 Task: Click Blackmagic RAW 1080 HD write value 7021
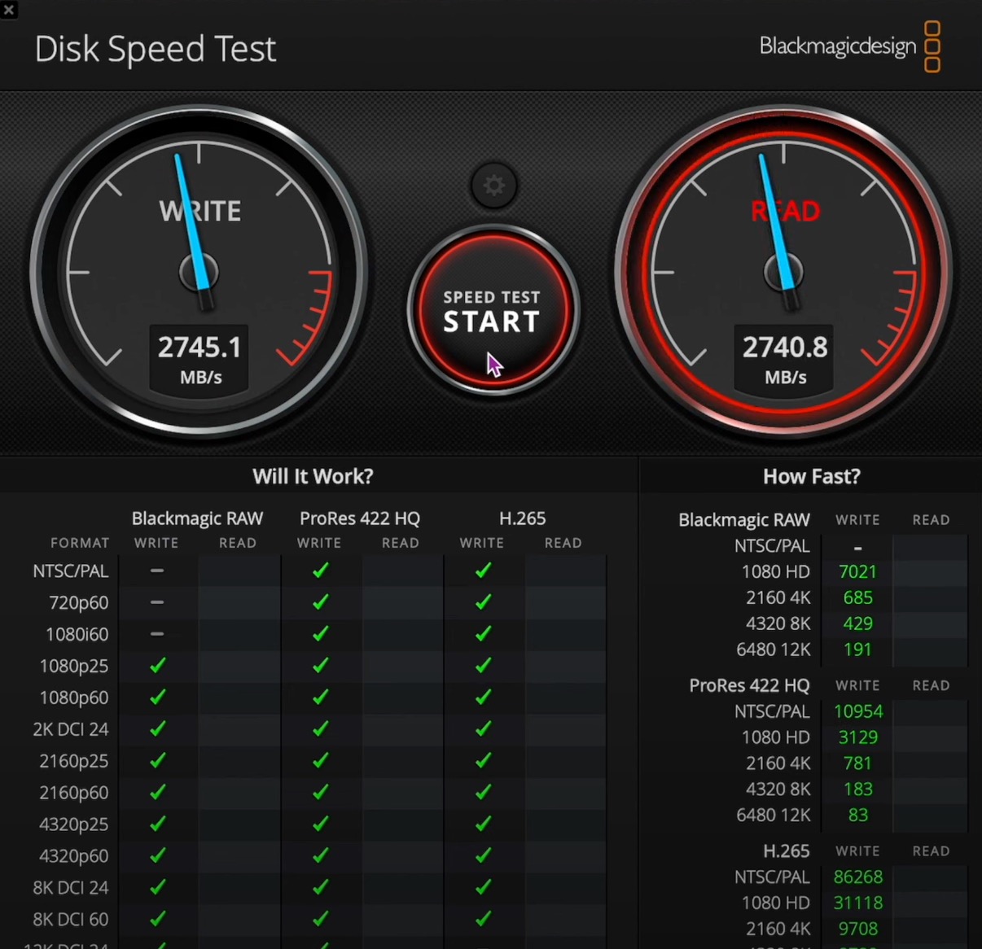pyautogui.click(x=857, y=572)
